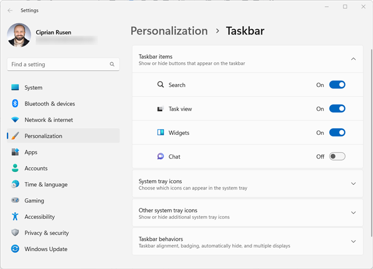Maximize the Settings window
The height and width of the screenshot is (269, 373).
(x=345, y=7)
